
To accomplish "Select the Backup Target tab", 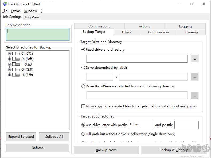I will click(94, 32).
